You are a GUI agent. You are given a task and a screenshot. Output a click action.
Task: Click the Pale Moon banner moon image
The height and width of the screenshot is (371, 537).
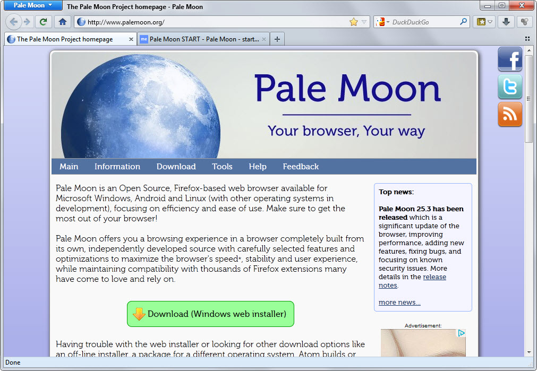coord(140,107)
